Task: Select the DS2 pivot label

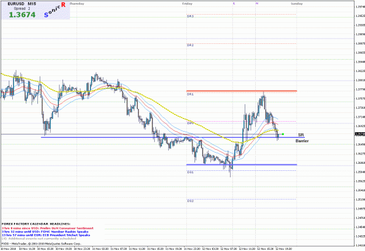Action: (x=190, y=201)
